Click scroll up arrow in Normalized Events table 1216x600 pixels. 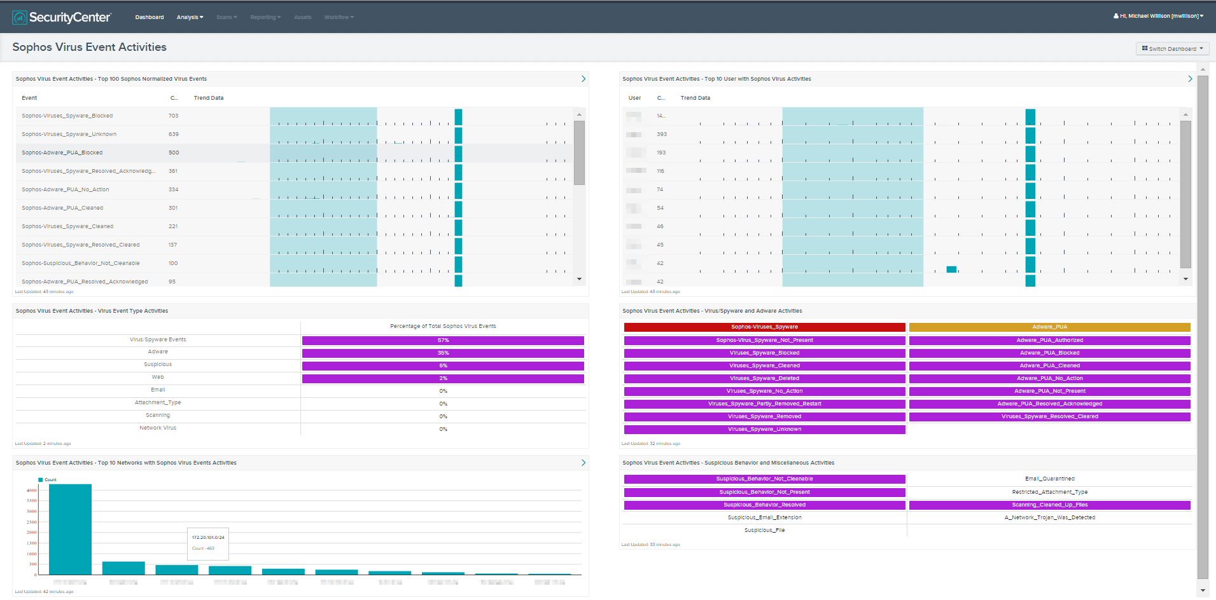[x=579, y=114]
